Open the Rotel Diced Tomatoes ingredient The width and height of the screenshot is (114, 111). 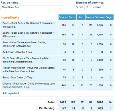(x=57, y=44)
